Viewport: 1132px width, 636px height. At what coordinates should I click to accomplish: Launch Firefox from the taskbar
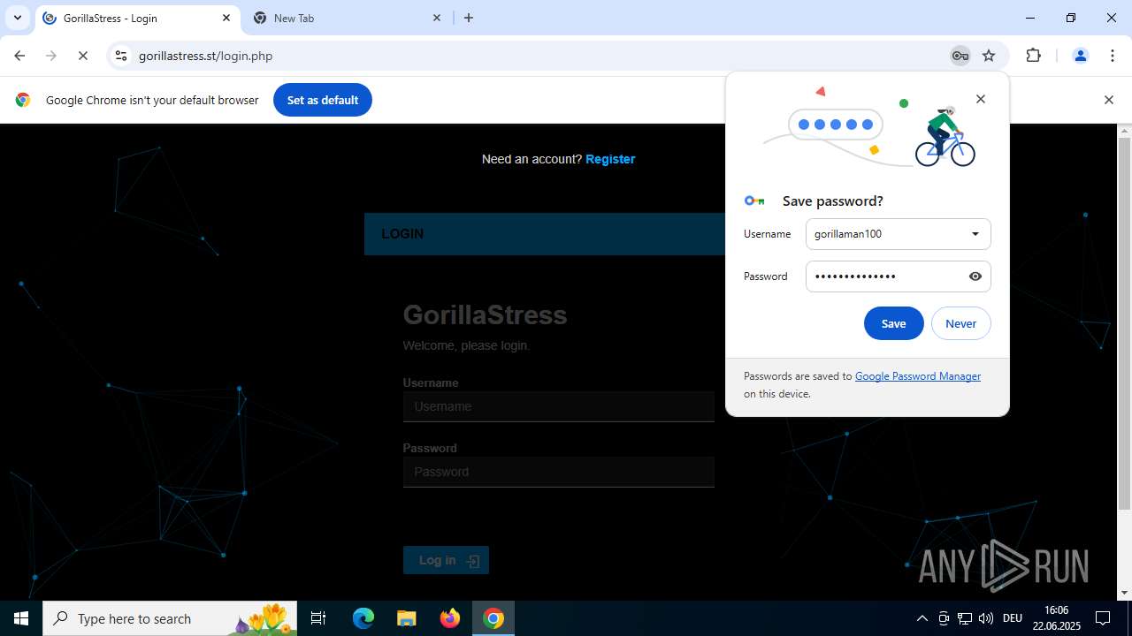point(449,618)
